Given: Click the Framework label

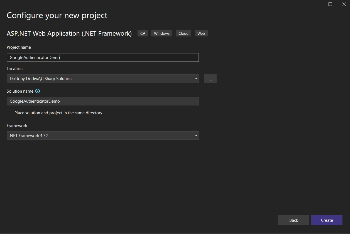Looking at the screenshot, I should click(17, 126).
